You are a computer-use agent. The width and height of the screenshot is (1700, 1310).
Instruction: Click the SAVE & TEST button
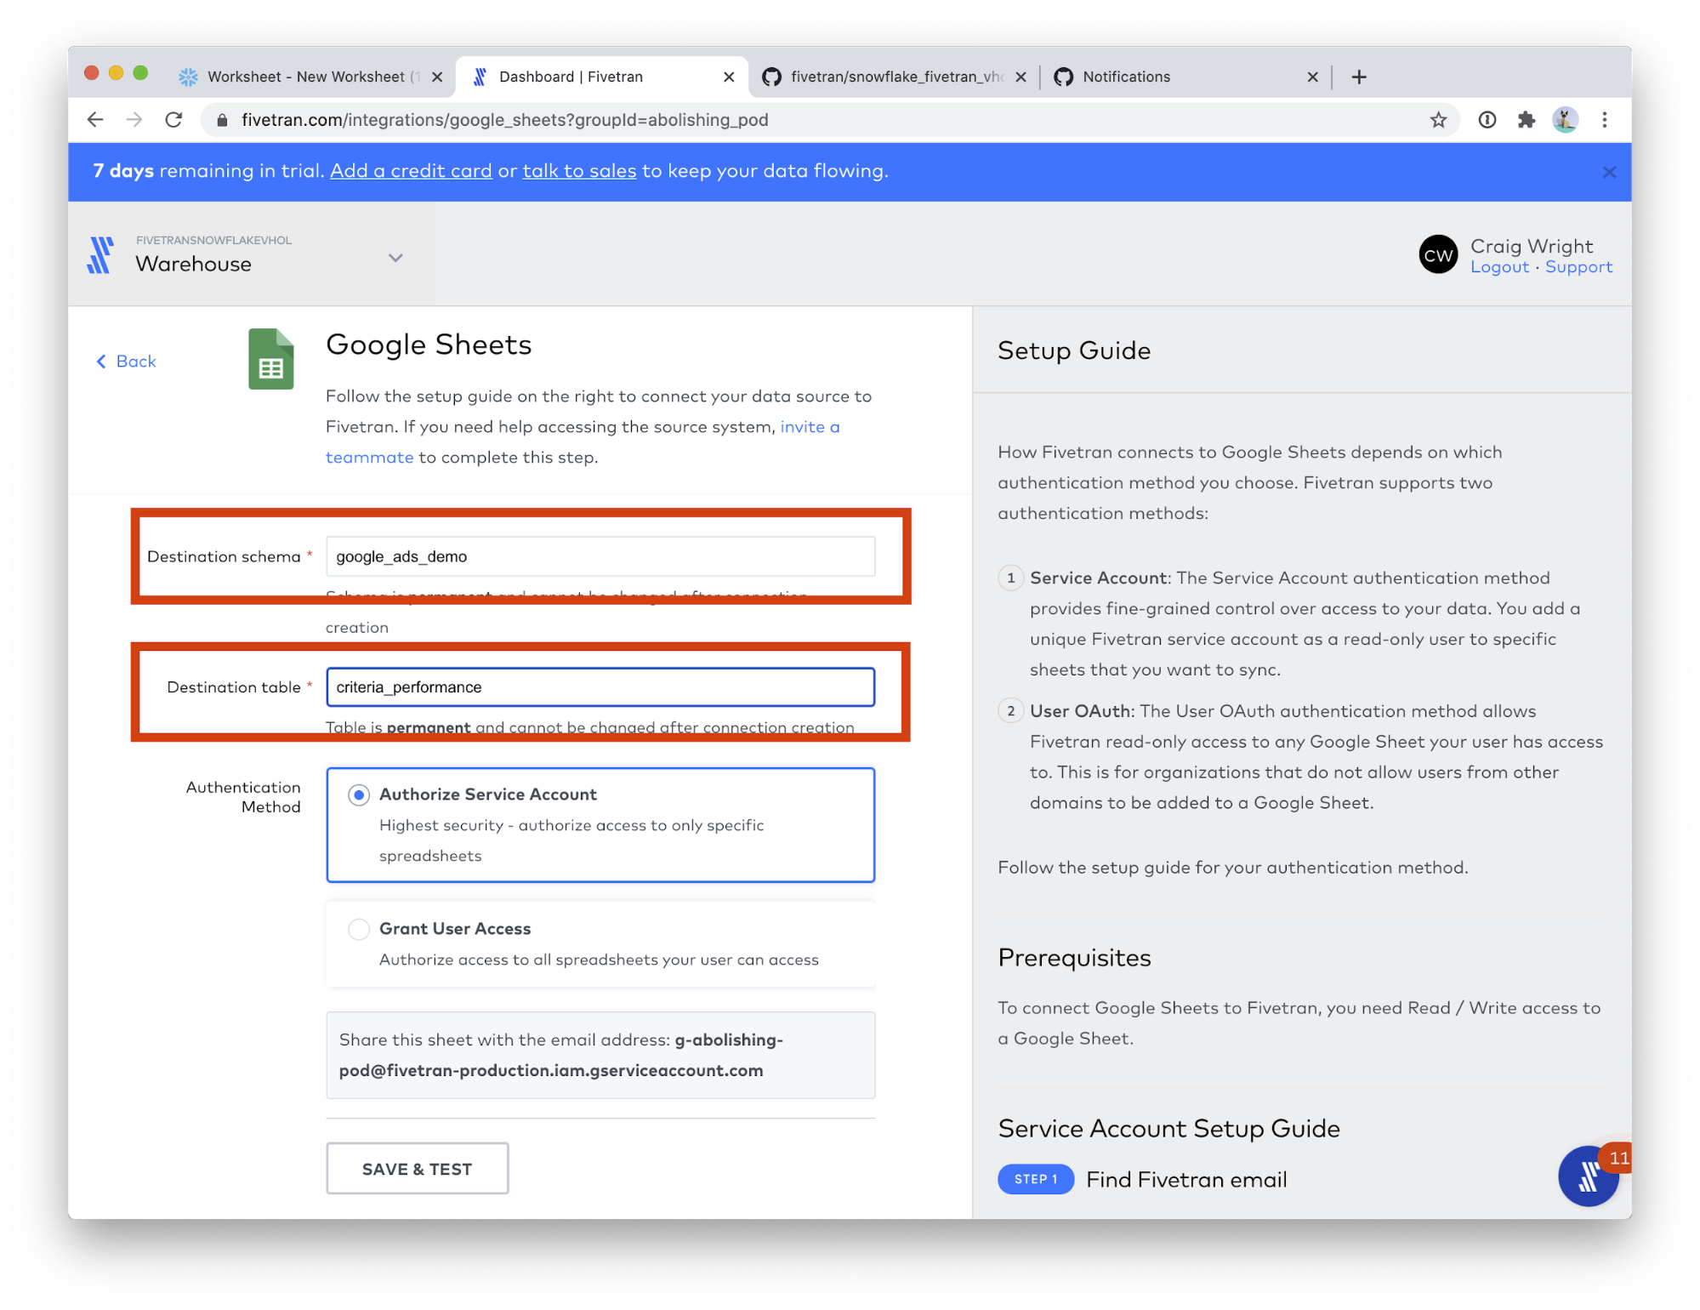click(417, 1169)
